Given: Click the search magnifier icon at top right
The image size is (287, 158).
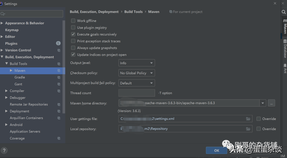Looking at the screenshot, I should tap(284, 12).
